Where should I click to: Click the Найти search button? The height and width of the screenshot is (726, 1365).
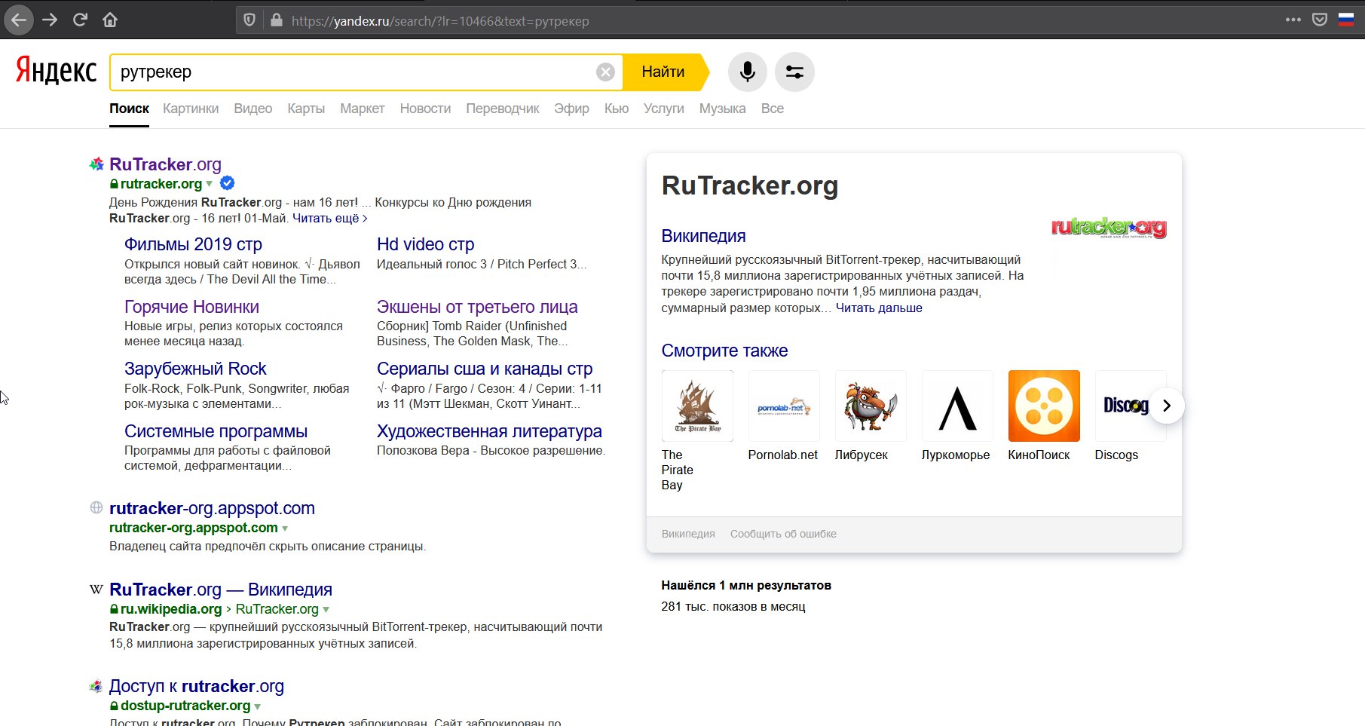pos(665,72)
